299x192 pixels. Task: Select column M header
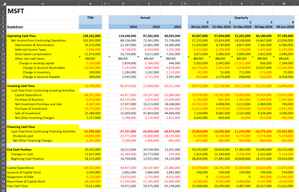point(284,3)
